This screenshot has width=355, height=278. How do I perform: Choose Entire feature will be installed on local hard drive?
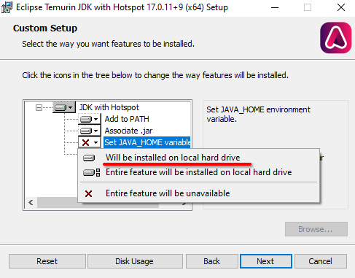pos(198,172)
